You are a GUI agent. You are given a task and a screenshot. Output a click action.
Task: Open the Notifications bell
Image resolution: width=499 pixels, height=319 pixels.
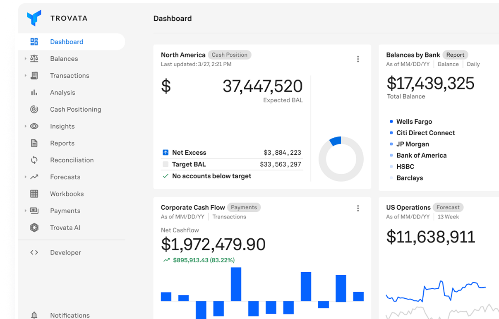point(34,315)
